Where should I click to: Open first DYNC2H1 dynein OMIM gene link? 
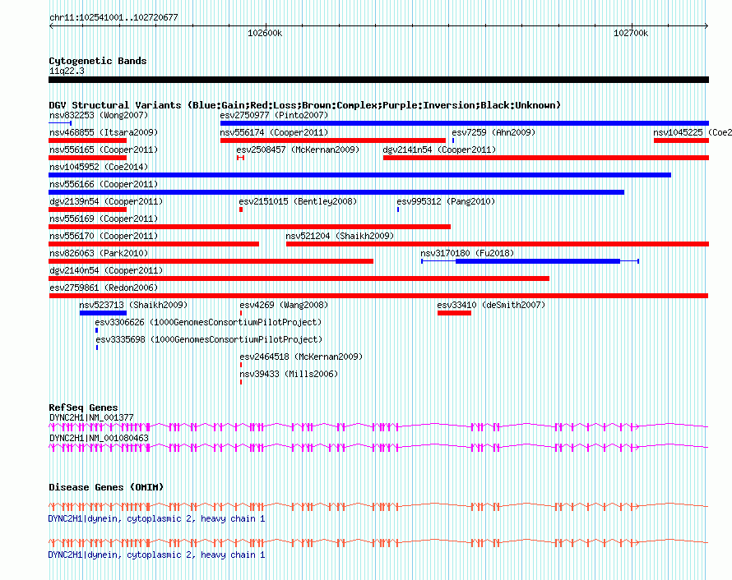(x=156, y=518)
